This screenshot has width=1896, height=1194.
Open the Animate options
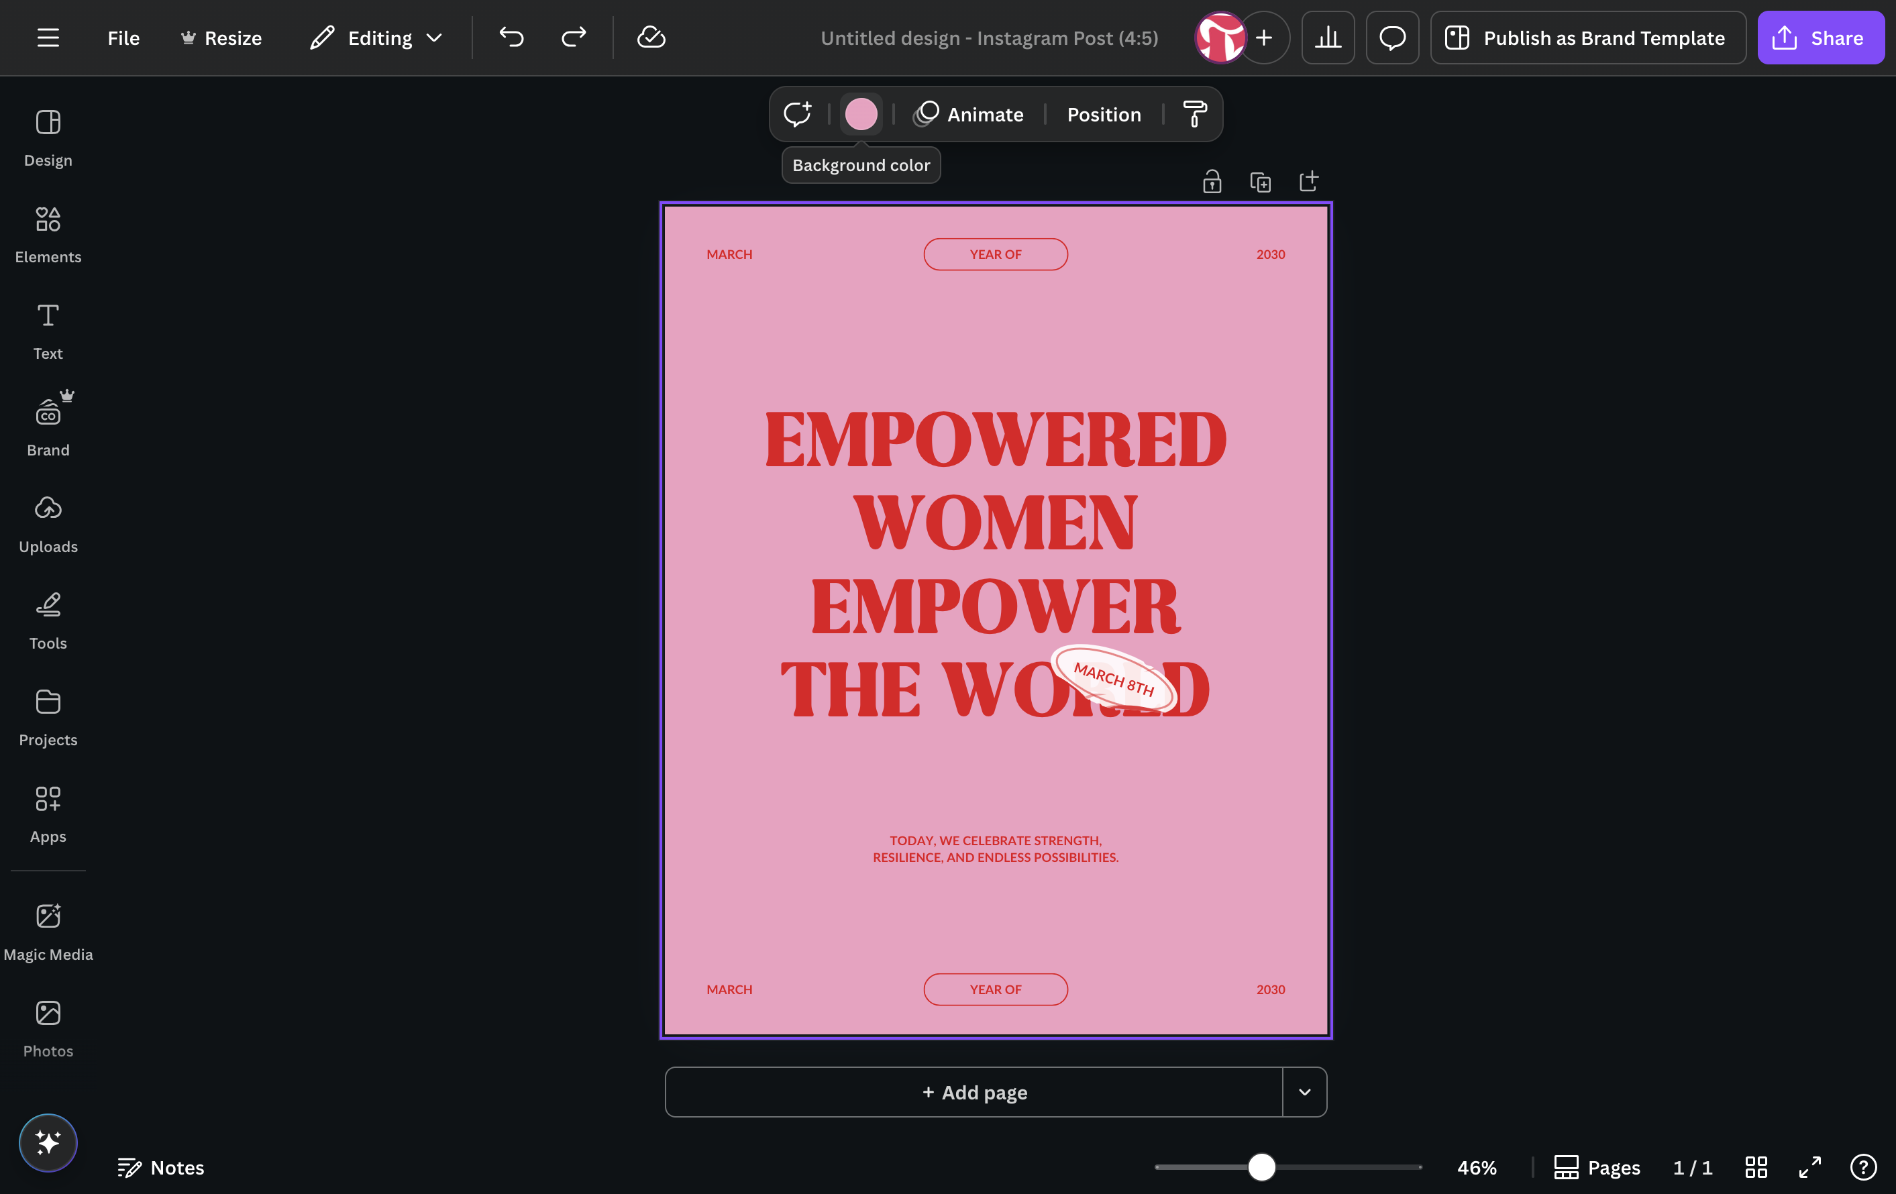[969, 114]
